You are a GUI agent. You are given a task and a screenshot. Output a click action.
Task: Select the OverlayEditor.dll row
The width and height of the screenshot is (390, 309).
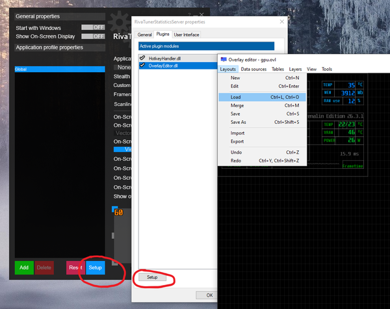[x=178, y=66]
